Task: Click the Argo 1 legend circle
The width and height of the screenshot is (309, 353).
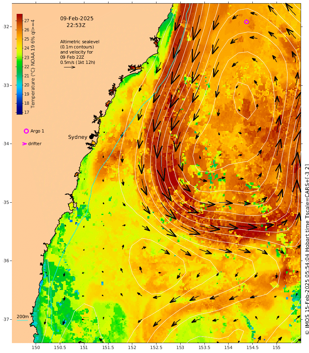Action: (26, 131)
